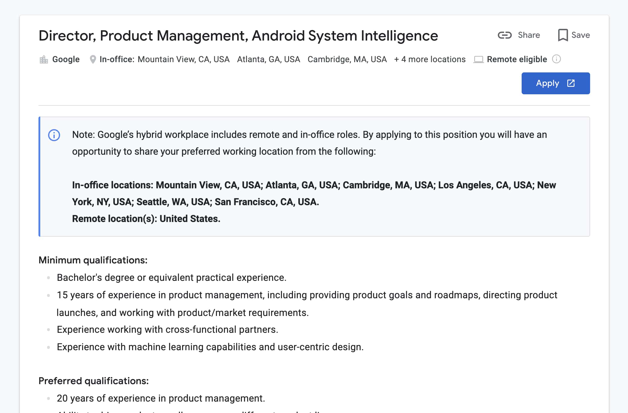Click the Share chain-link icon
Image resolution: width=628 pixels, height=413 pixels.
505,35
